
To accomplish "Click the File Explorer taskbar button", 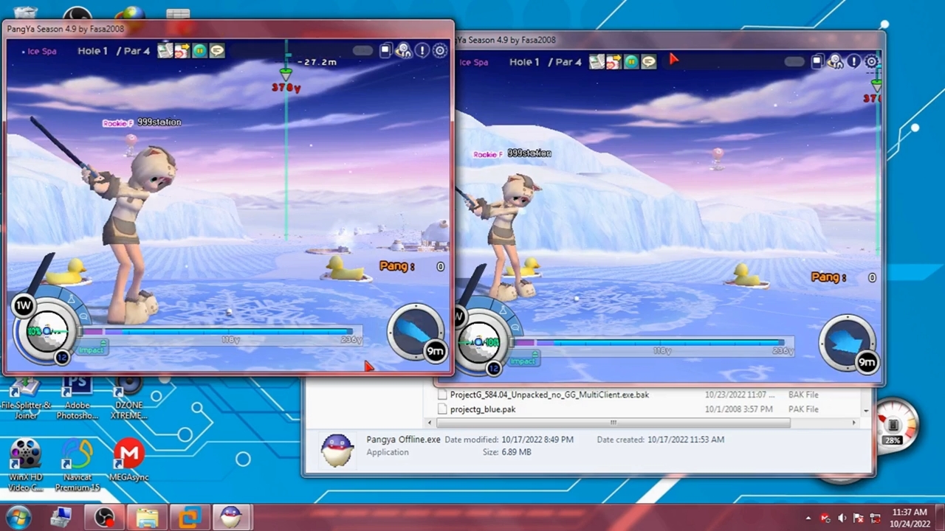I will 147,517.
